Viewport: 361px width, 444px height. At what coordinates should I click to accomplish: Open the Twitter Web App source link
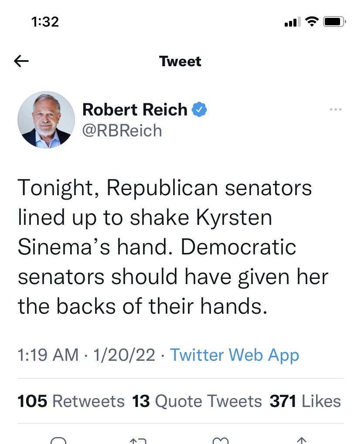click(235, 355)
